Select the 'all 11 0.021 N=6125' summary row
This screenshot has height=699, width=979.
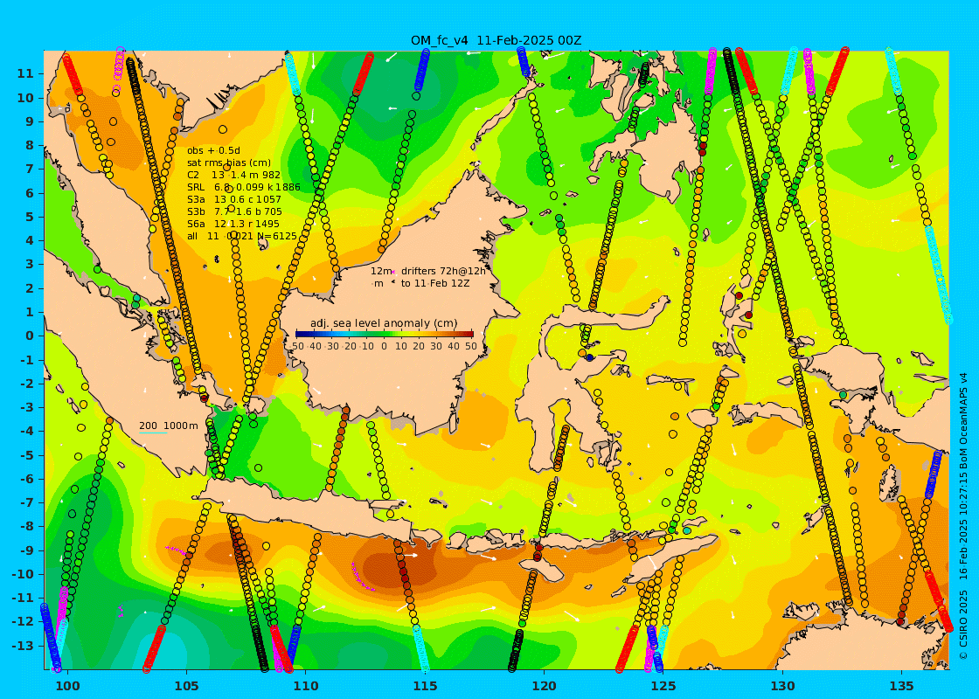click(241, 236)
